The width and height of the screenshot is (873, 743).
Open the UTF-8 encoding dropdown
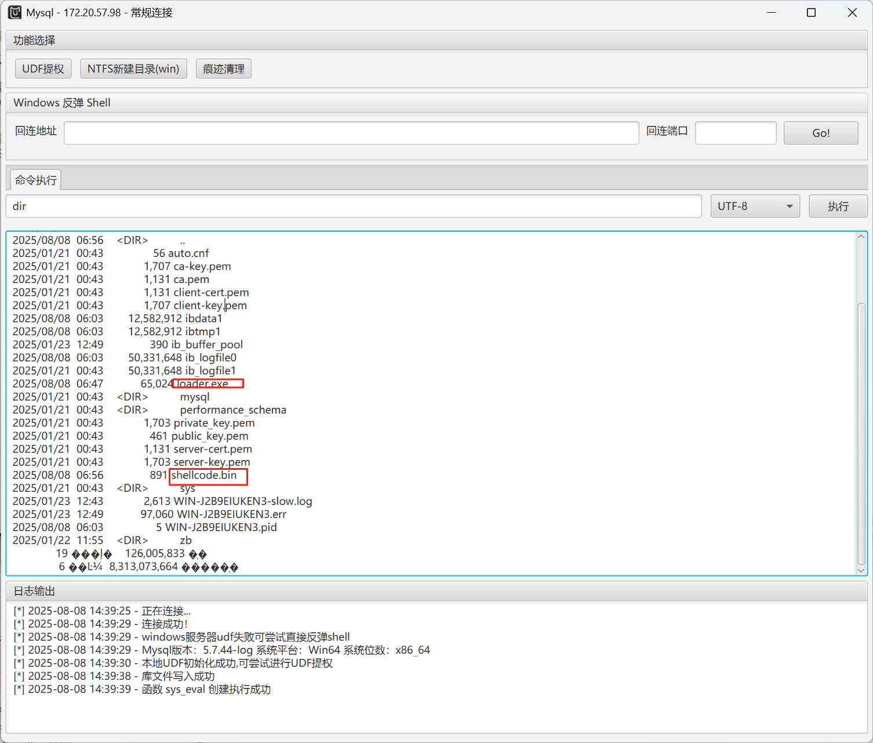(755, 206)
